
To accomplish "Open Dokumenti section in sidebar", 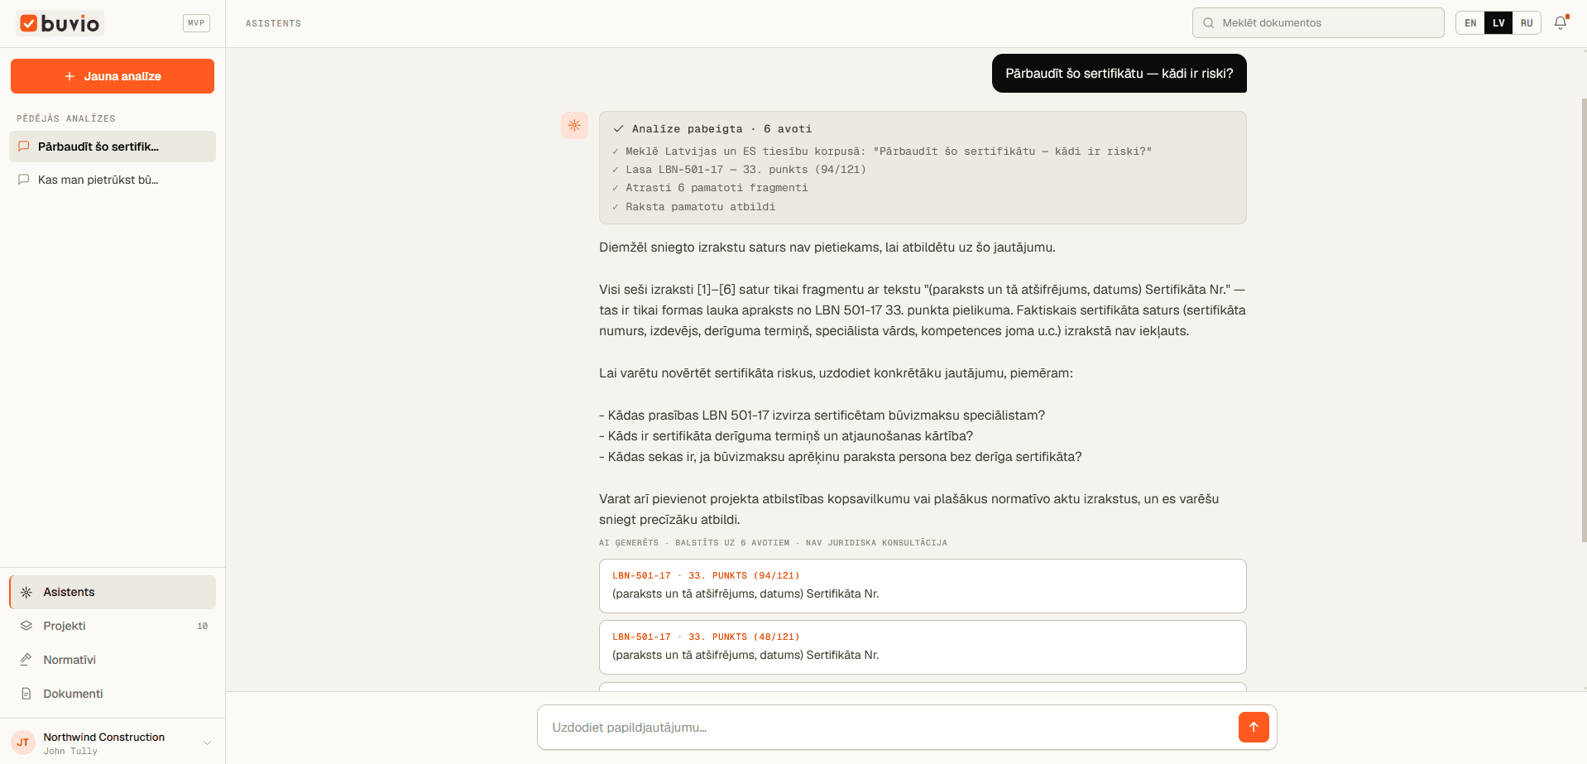I will tap(113, 694).
